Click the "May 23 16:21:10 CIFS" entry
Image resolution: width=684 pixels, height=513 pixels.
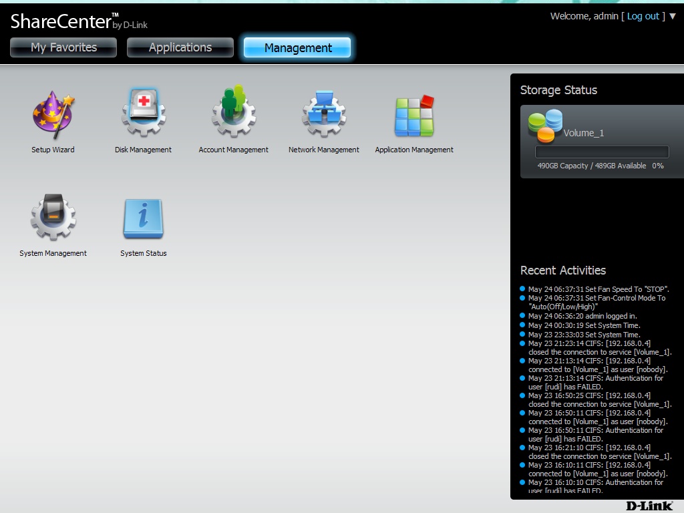click(600, 452)
